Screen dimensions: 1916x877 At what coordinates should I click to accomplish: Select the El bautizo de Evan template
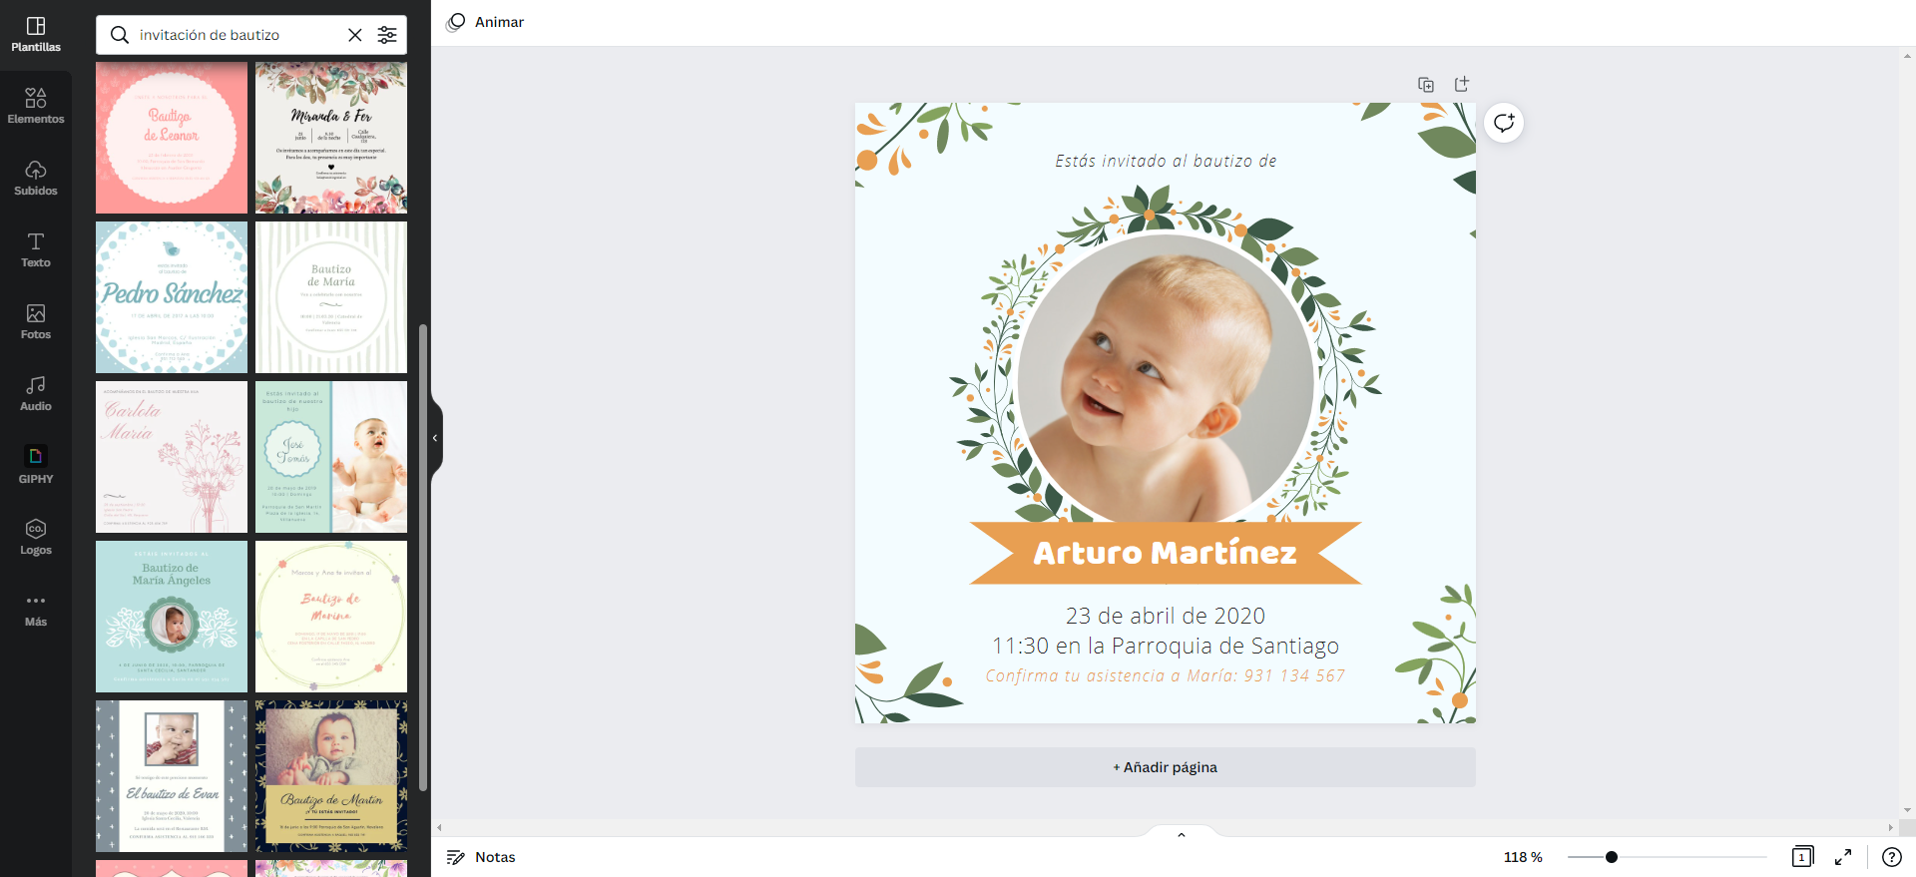point(172,776)
